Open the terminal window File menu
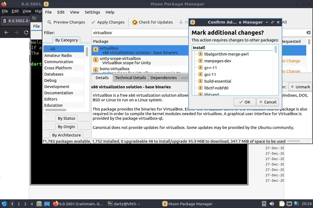Screen dimensions: 313x208 pos(36,26)
